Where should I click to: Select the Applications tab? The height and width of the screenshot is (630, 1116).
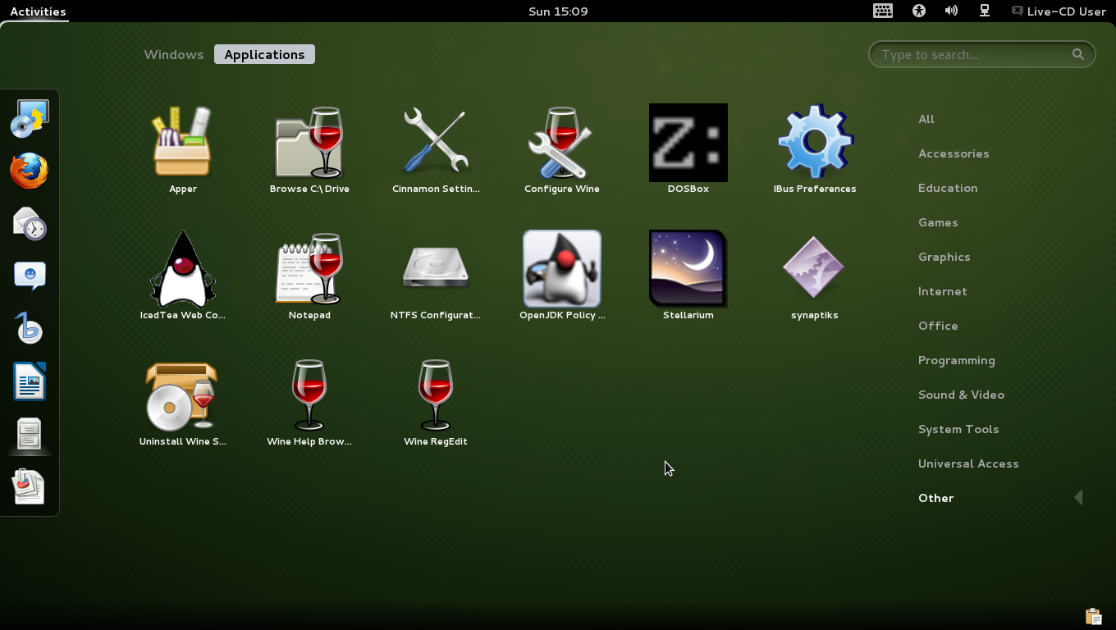point(264,54)
